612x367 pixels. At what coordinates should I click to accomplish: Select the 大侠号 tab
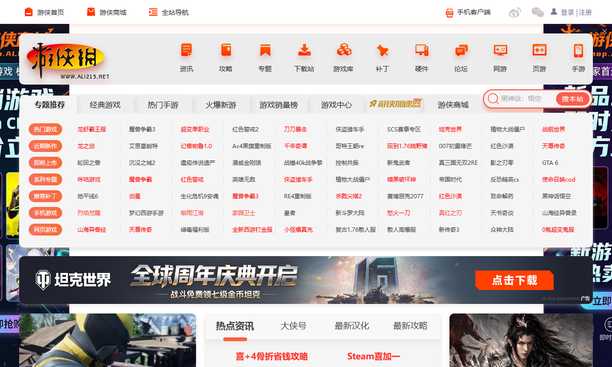(293, 326)
